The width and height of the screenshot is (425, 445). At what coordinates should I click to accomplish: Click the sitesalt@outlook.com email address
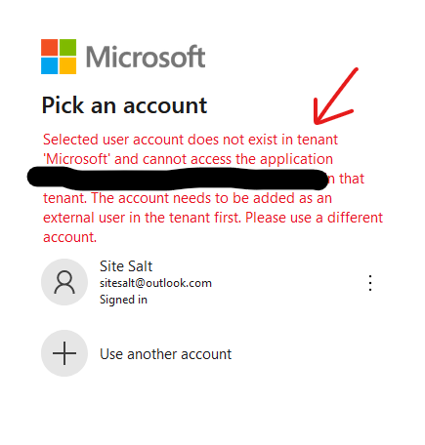coord(155,283)
